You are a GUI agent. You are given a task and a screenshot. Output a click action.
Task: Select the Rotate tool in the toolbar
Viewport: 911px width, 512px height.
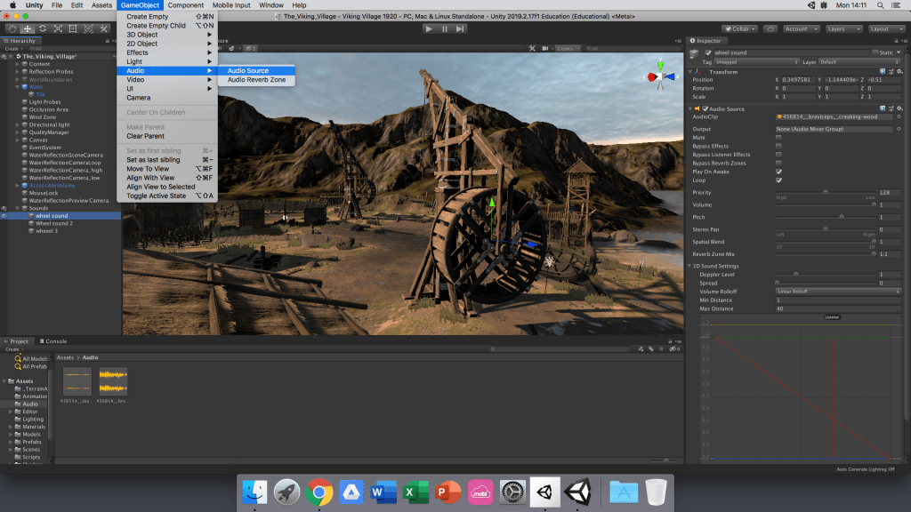pos(43,28)
